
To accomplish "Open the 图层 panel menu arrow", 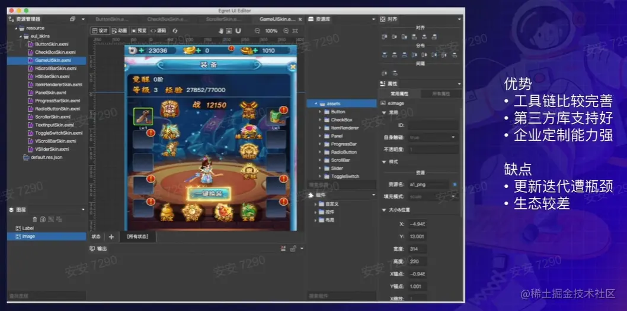I will pos(83,210).
